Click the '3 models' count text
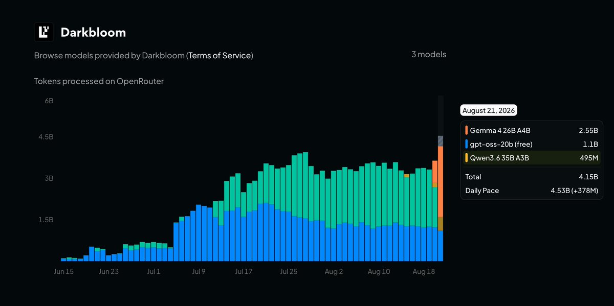The width and height of the screenshot is (614, 306). tap(429, 54)
